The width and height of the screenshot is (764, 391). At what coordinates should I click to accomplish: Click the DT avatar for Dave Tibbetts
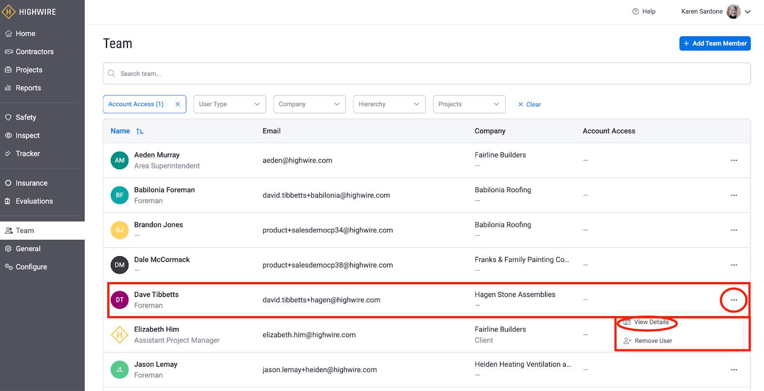tap(119, 300)
